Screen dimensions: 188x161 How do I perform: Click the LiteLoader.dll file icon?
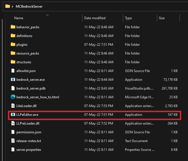[x=13, y=106]
